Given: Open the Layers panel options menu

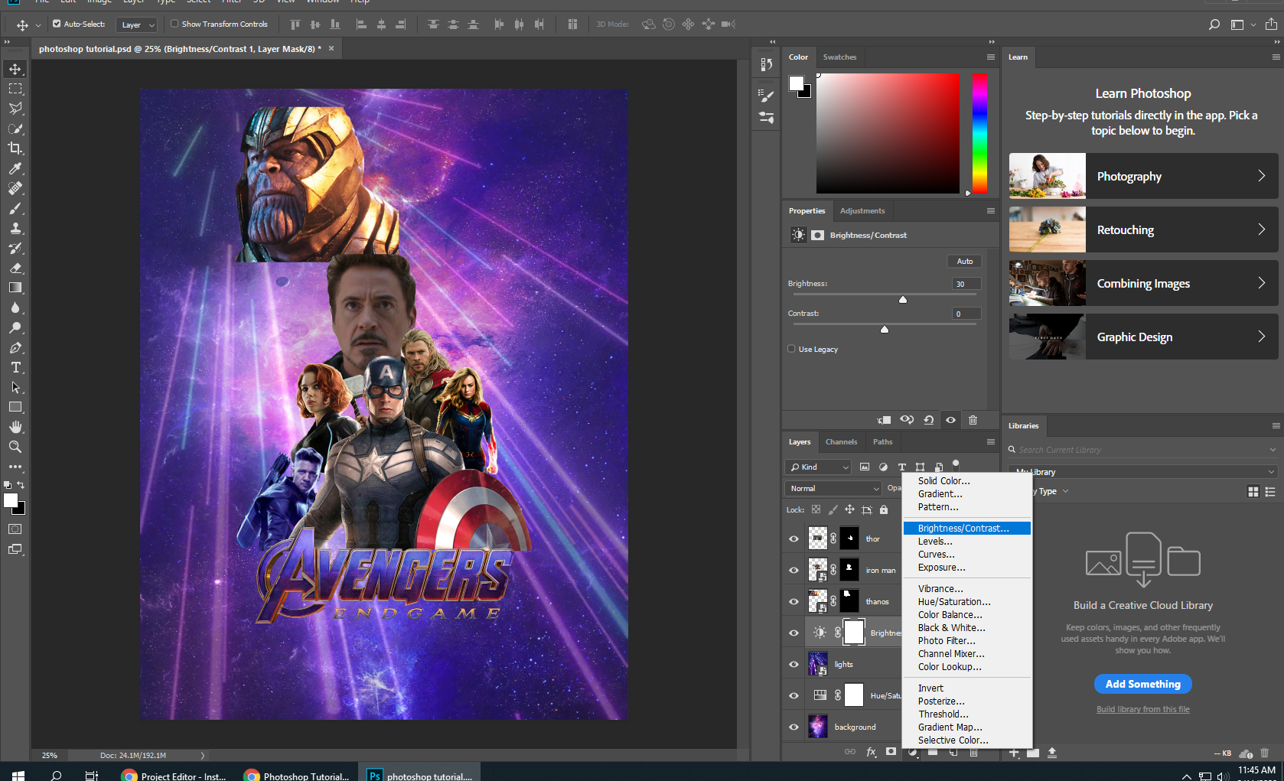Looking at the screenshot, I should tap(990, 441).
